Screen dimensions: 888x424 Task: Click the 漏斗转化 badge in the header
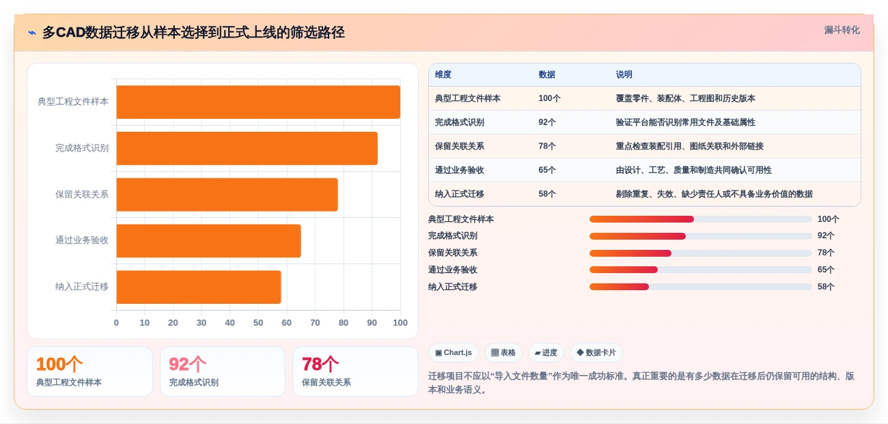(x=842, y=30)
